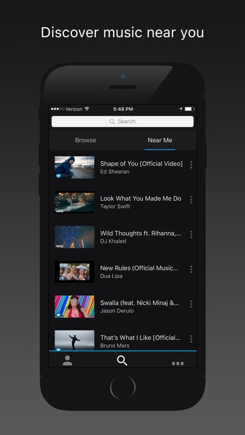Screen dimensions: 245x435
Task: Select title 'Wild Thoughts ft. Rihanna,...'
Action: coord(140,233)
